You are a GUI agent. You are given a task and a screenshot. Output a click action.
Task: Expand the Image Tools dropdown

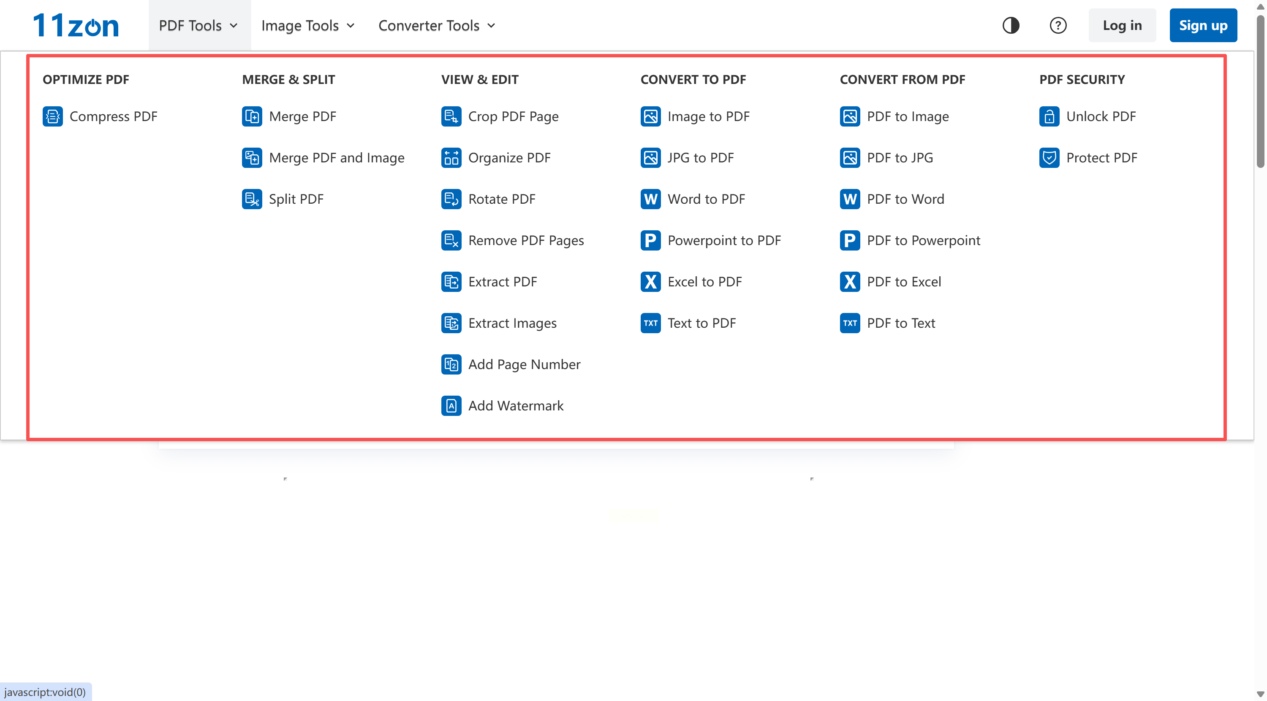pos(308,25)
